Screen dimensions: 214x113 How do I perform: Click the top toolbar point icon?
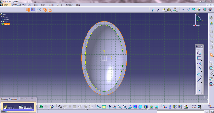183,10
